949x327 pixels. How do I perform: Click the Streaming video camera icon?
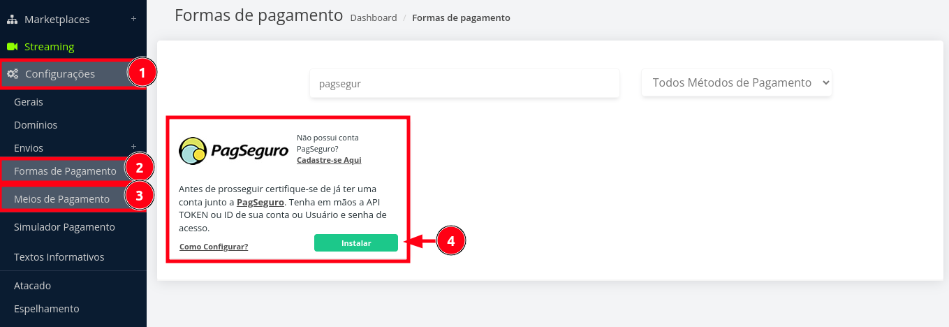[12, 47]
